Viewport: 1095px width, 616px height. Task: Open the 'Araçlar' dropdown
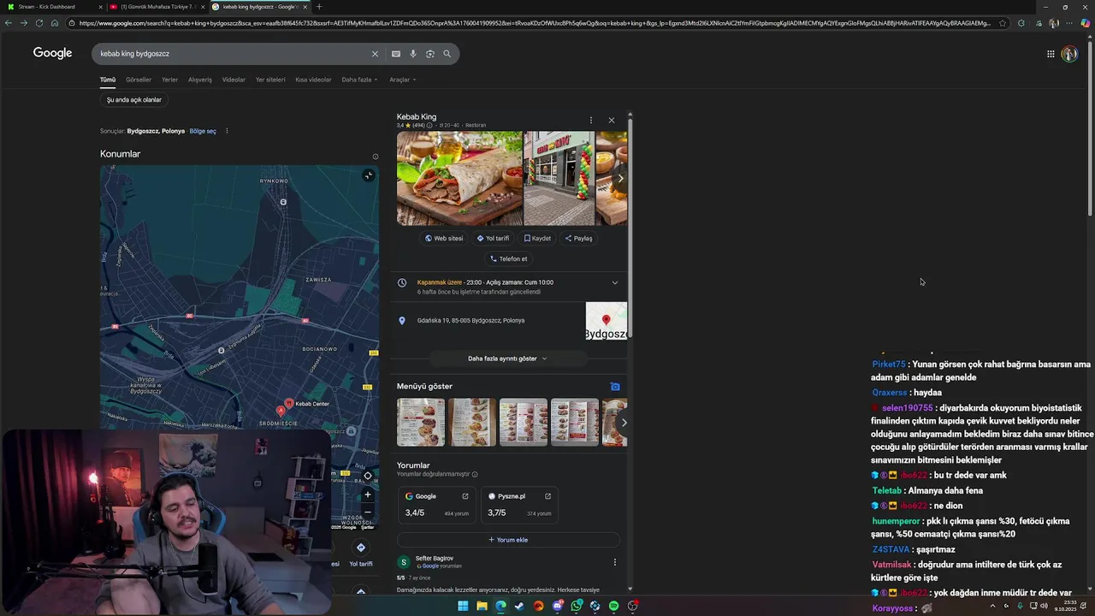[x=402, y=80]
